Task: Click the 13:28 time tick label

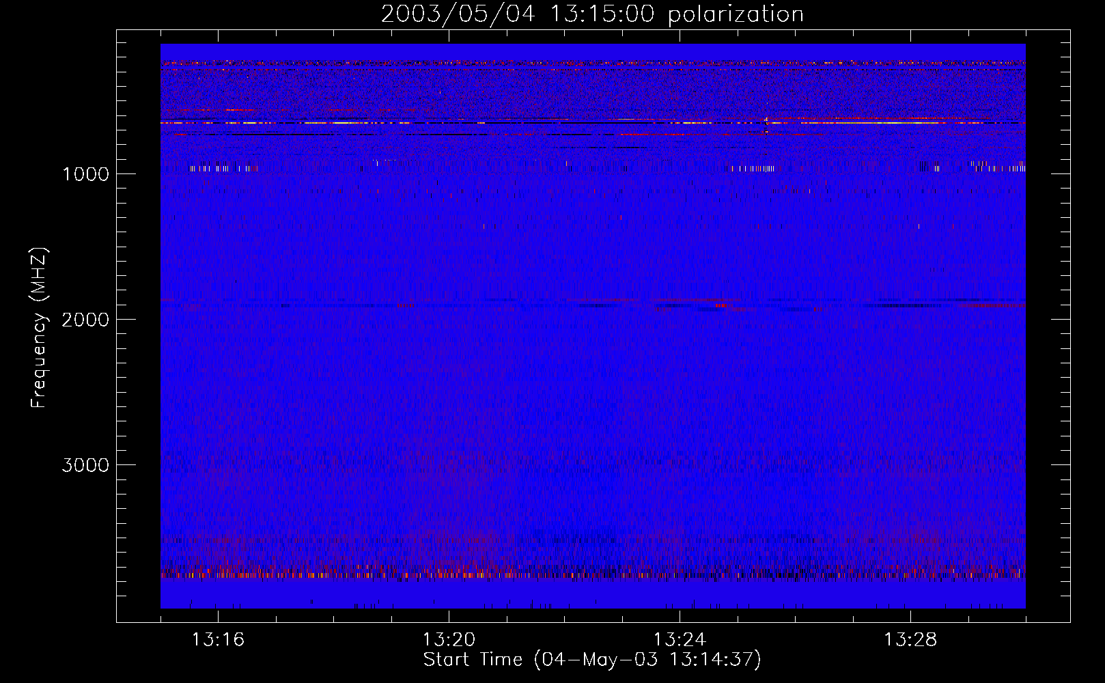Action: click(x=910, y=640)
